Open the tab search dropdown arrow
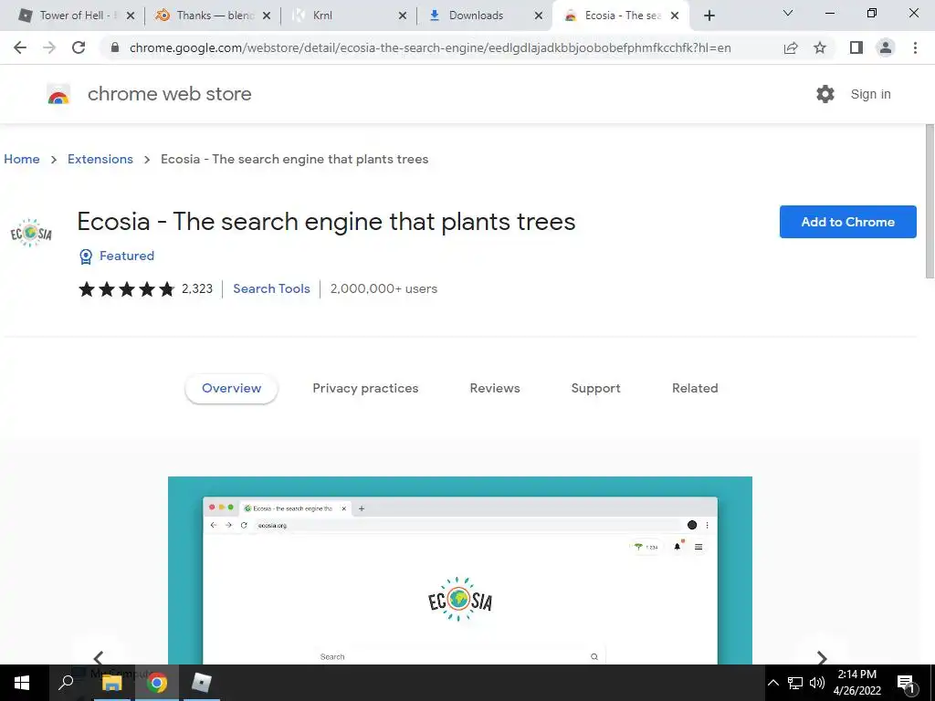 click(788, 13)
